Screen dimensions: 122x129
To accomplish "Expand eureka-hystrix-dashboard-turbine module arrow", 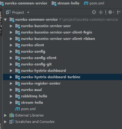I will click(11, 77).
